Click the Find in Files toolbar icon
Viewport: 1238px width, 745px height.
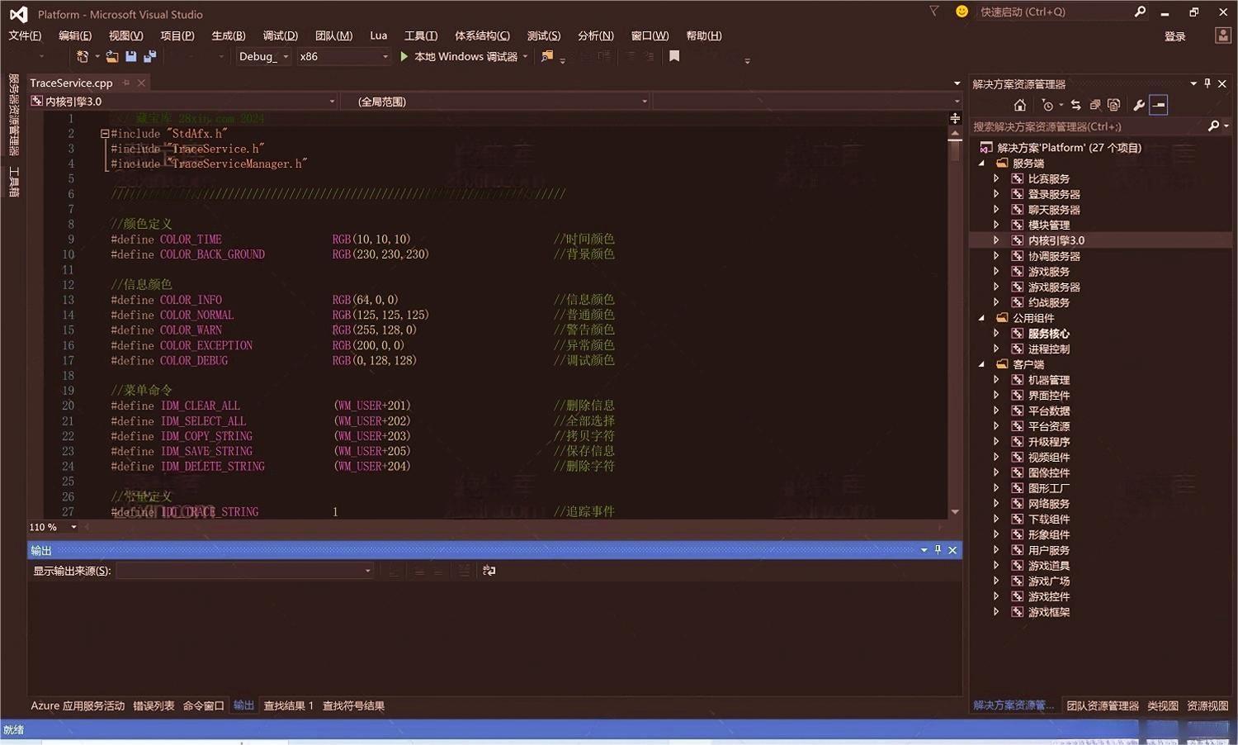[546, 56]
